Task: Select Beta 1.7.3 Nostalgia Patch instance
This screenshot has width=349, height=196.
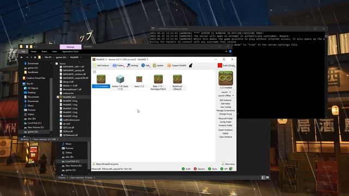Action: (x=158, y=82)
